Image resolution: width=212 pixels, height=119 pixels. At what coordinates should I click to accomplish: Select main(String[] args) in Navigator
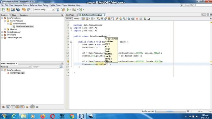click(17, 73)
